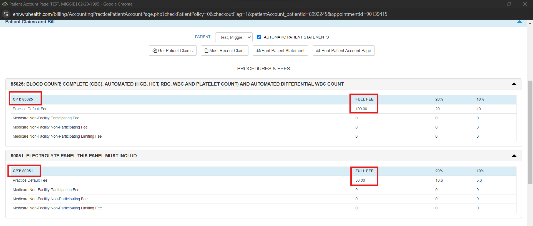
Task: Click the 80051 Electrolyte Panel header title
Action: tap(74, 156)
